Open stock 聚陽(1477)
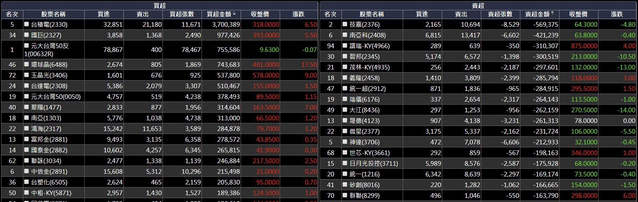638x202 pixels. pos(46,107)
